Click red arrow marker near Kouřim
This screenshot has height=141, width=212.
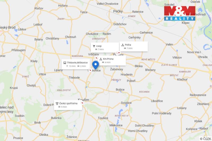82,103
